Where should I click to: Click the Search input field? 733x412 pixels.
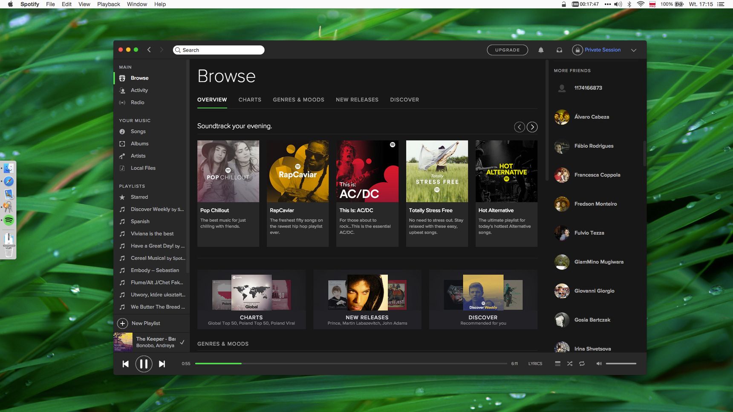[x=219, y=50]
